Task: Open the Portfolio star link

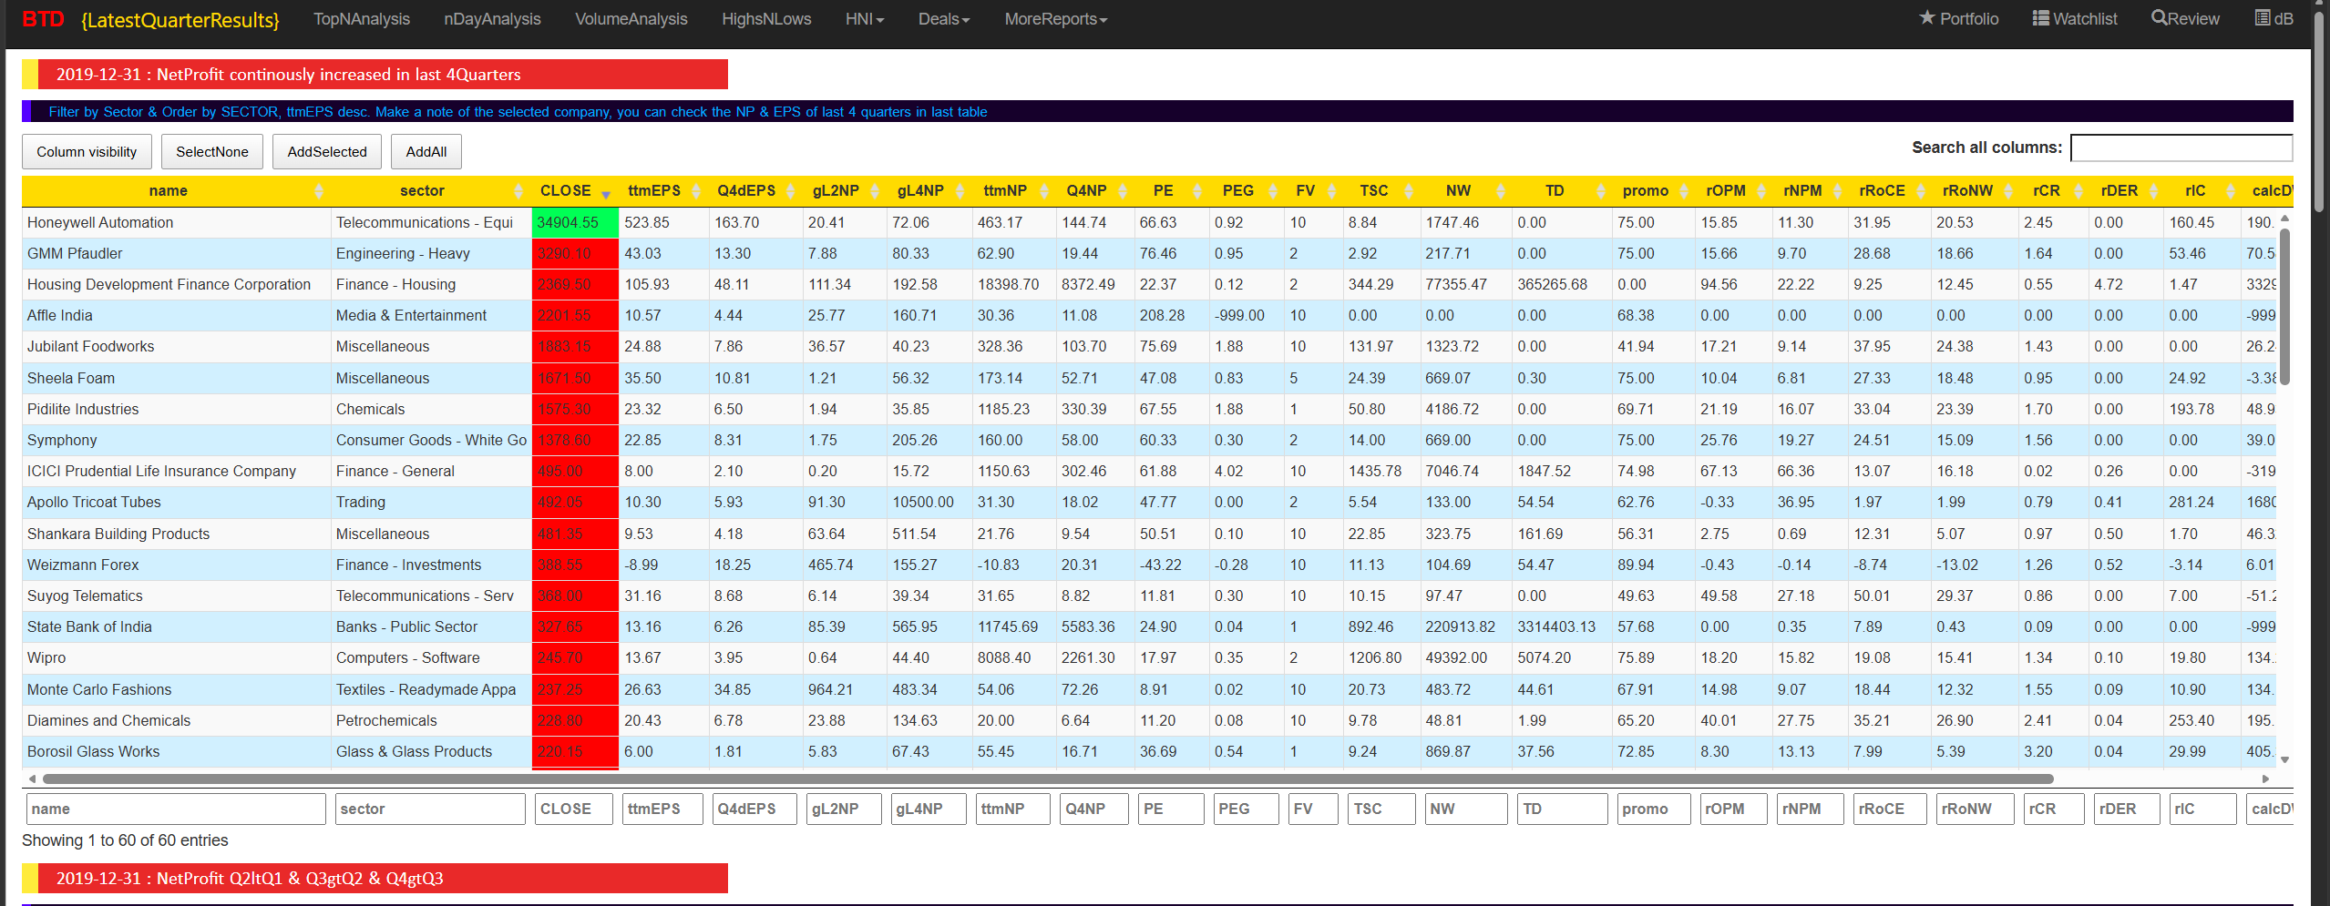Action: [x=1958, y=18]
